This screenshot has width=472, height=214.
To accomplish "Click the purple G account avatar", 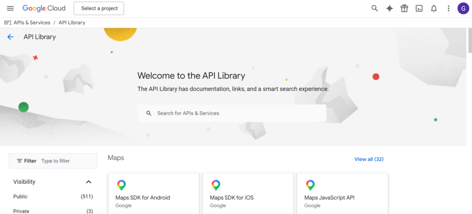I will (x=463, y=8).
